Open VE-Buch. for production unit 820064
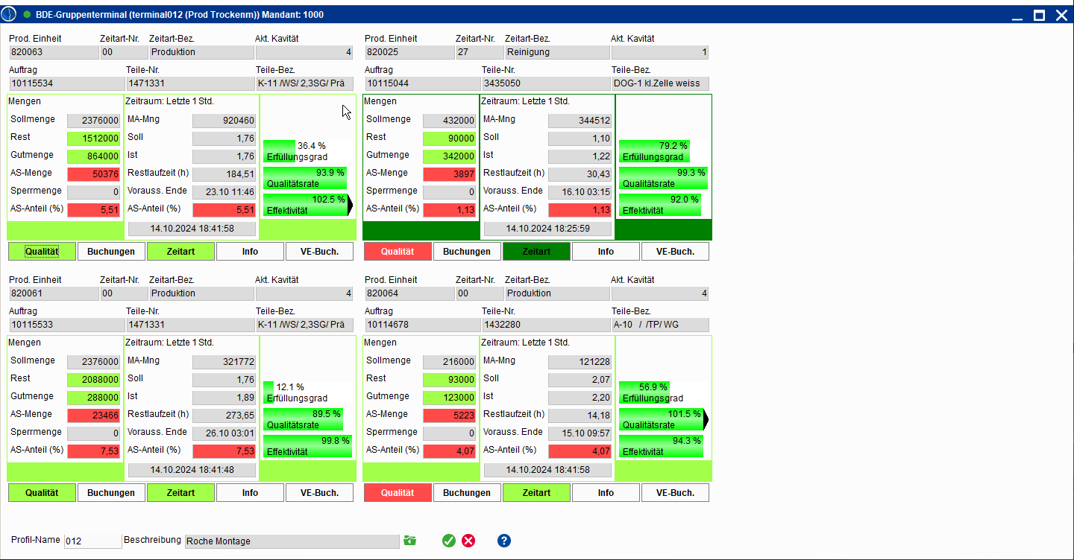1074x560 pixels. coord(675,493)
